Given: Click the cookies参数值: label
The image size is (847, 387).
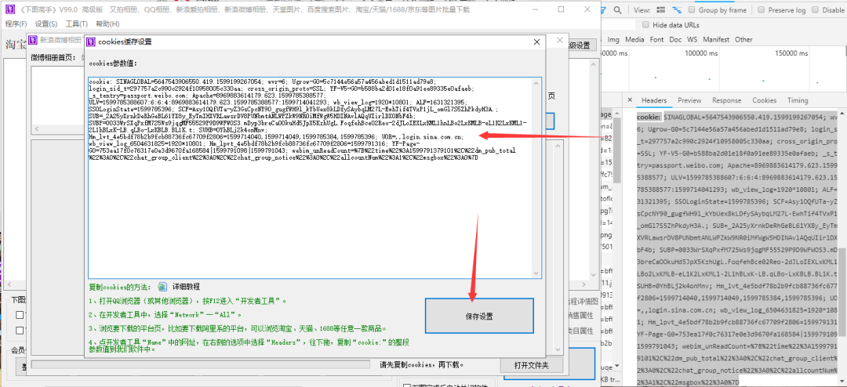Looking at the screenshot, I should [x=114, y=63].
